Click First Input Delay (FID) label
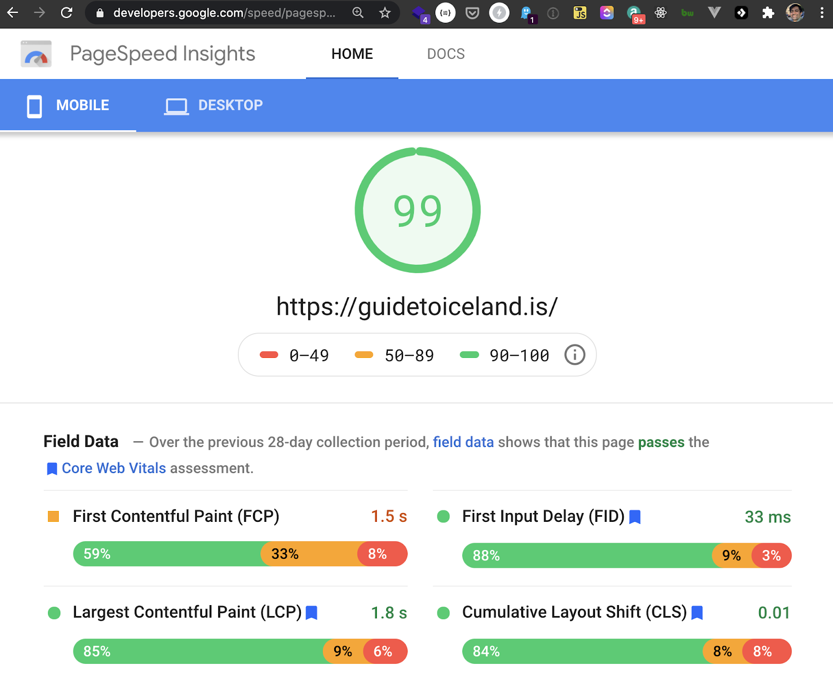 pyautogui.click(x=543, y=516)
